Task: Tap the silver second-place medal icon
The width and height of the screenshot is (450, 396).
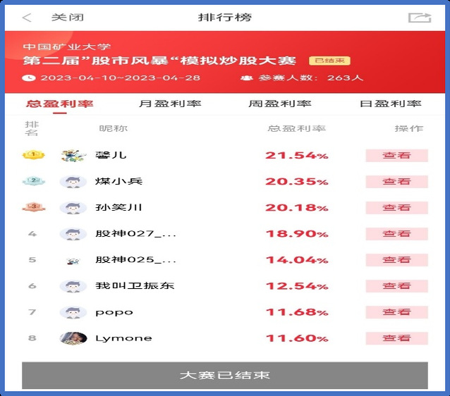Action: point(32,181)
